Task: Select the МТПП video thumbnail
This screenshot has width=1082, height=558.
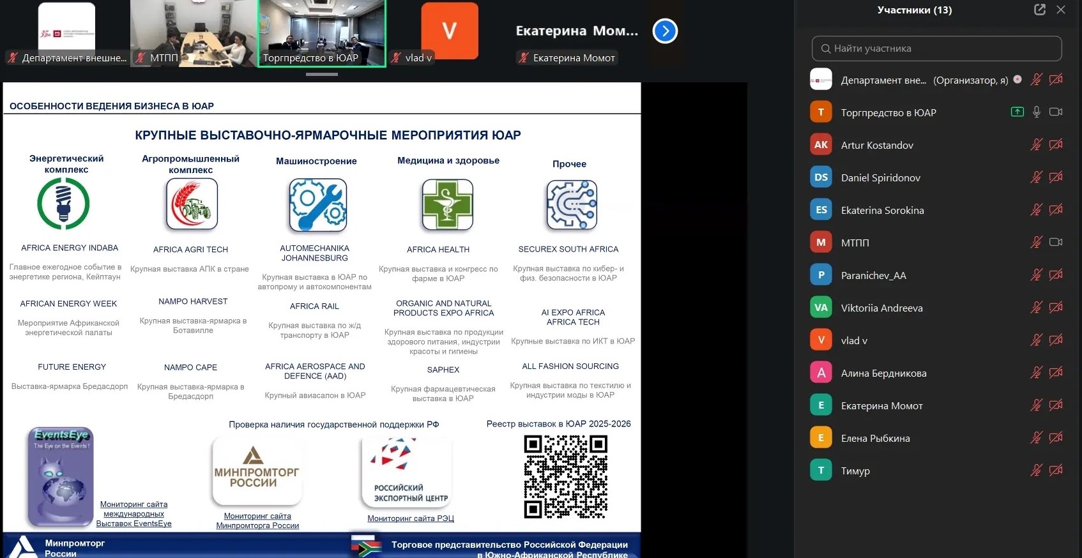Action: click(x=194, y=33)
